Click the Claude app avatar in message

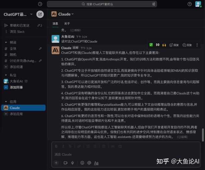pos(55,50)
